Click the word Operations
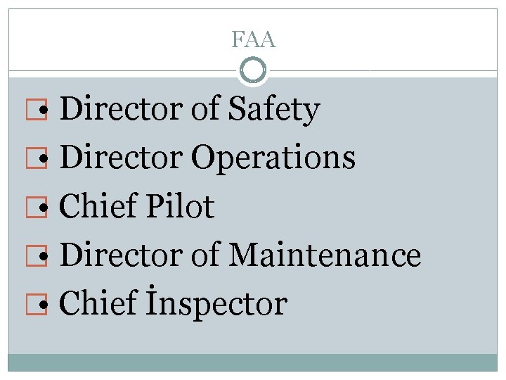 273,159
